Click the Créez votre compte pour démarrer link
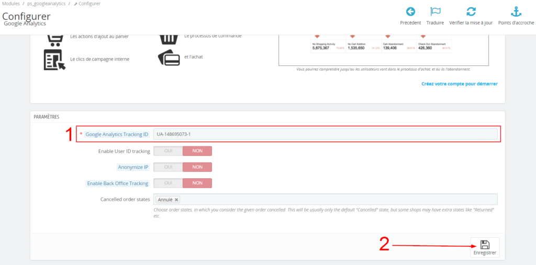536x265 pixels. [x=459, y=84]
